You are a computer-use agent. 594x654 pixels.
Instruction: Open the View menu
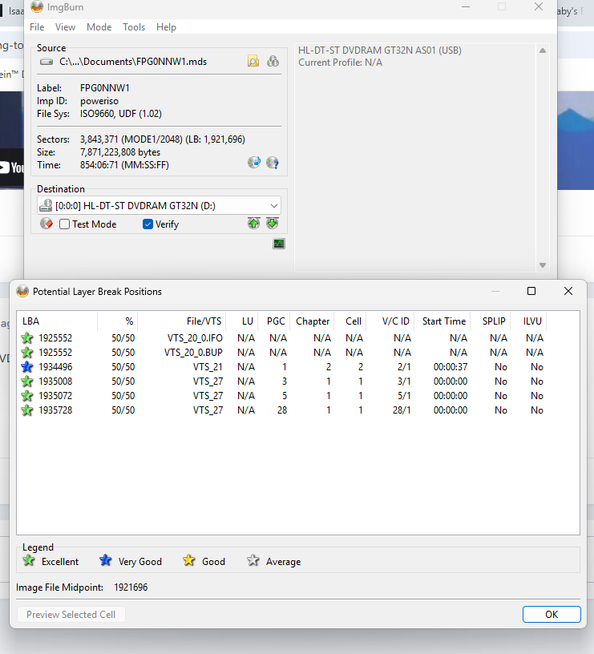coord(66,27)
